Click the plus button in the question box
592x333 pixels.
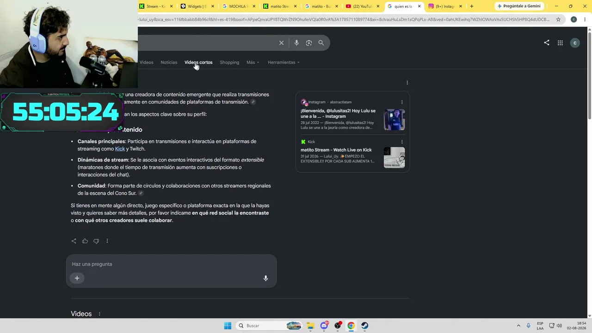point(77,278)
